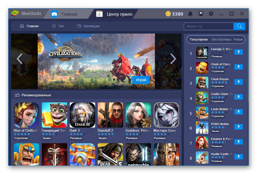This screenshot has height=174, width=257.
Task: Show the next banner slide
Action: [173, 59]
